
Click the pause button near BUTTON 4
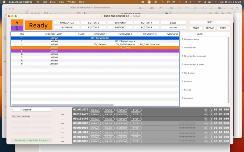[x=173, y=22]
